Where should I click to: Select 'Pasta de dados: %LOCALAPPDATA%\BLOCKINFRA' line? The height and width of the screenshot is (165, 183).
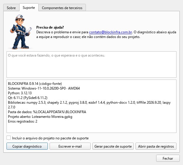pyautogui.click(x=47, y=112)
